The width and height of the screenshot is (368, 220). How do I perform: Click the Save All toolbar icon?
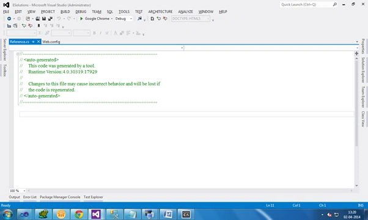50,18
